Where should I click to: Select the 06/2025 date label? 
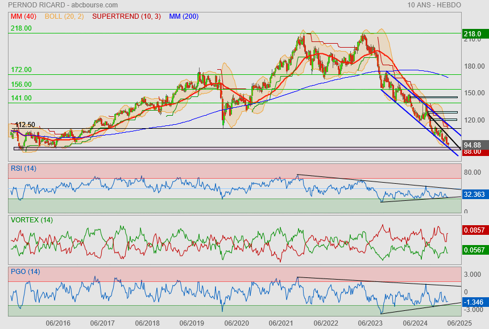point(459,323)
